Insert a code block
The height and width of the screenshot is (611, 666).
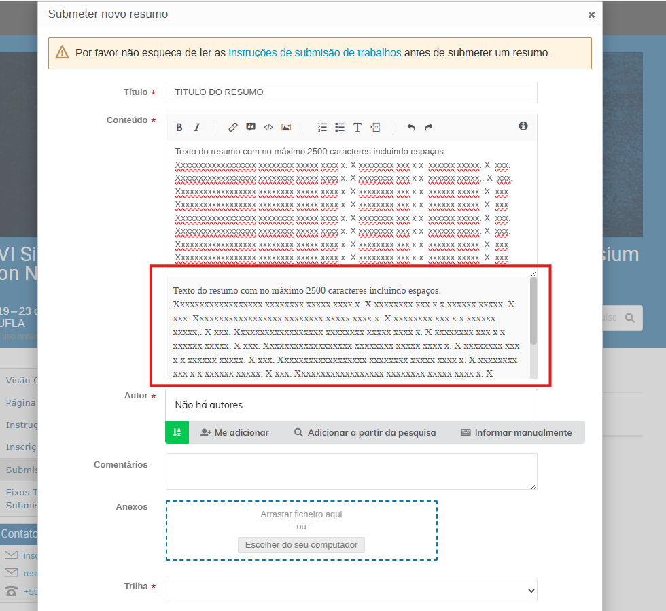(x=268, y=127)
